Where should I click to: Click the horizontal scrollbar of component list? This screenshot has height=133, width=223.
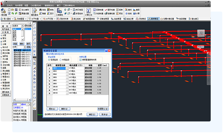pyautogui.click(x=22, y=100)
